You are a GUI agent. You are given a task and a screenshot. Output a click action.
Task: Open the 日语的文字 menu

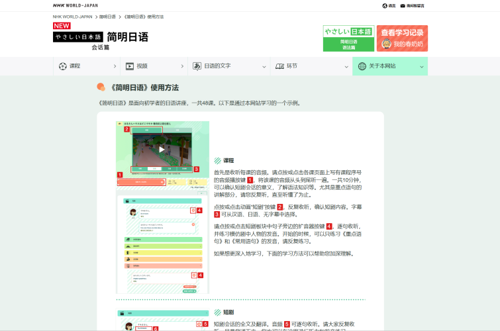(229, 66)
